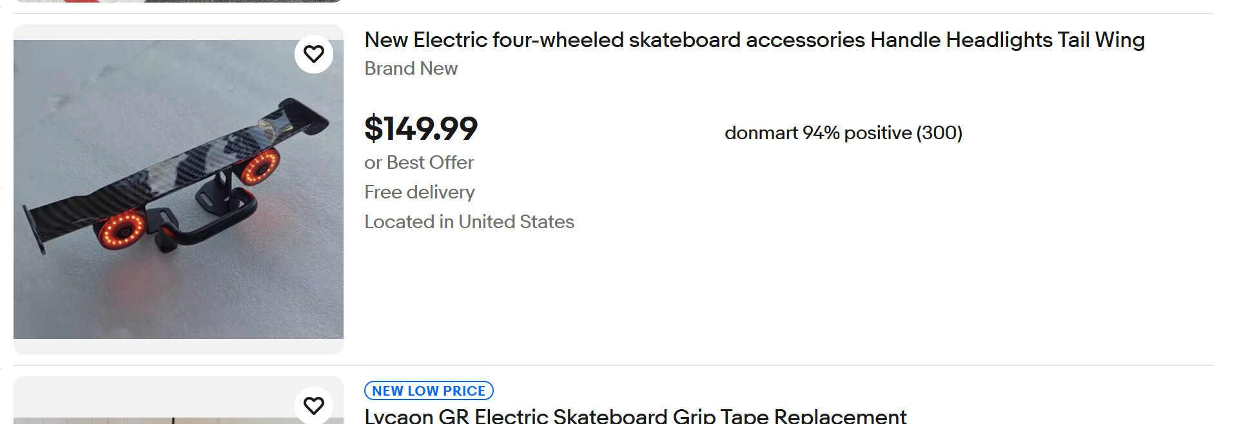The height and width of the screenshot is (424, 1257).
Task: Select the $149.99 price
Action: (421, 128)
